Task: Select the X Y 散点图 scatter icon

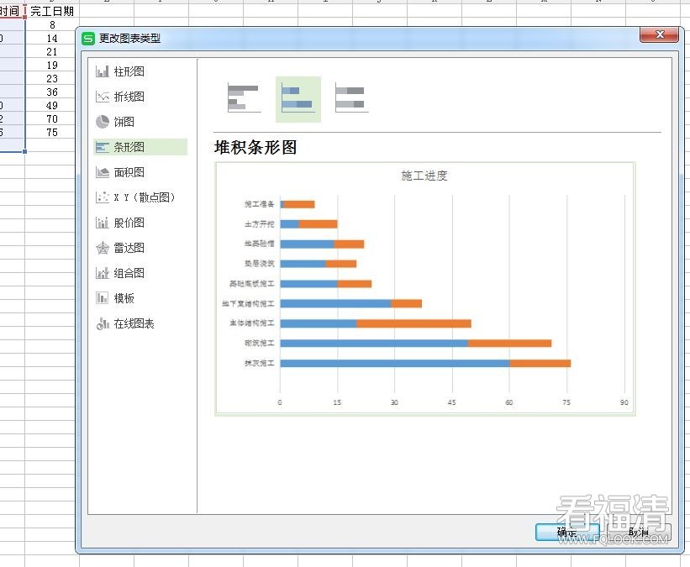Action: pos(102,197)
